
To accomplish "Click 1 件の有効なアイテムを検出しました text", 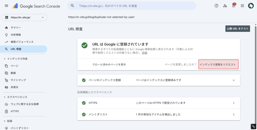I will click(x=158, y=114).
